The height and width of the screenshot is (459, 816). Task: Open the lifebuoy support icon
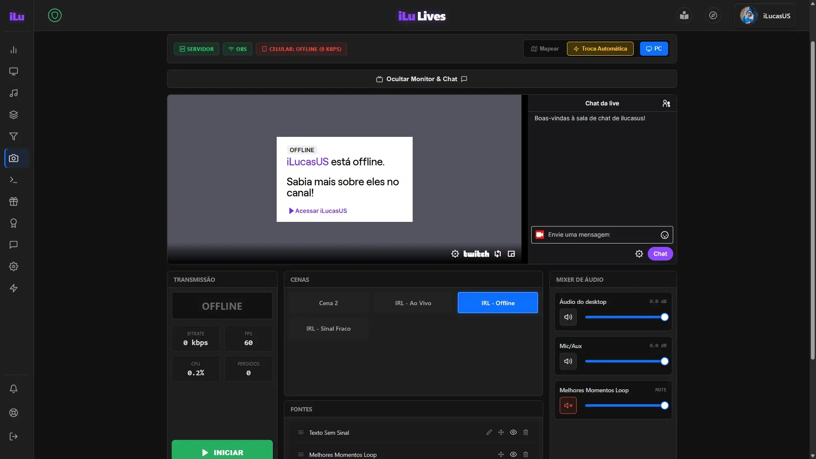pos(14,413)
